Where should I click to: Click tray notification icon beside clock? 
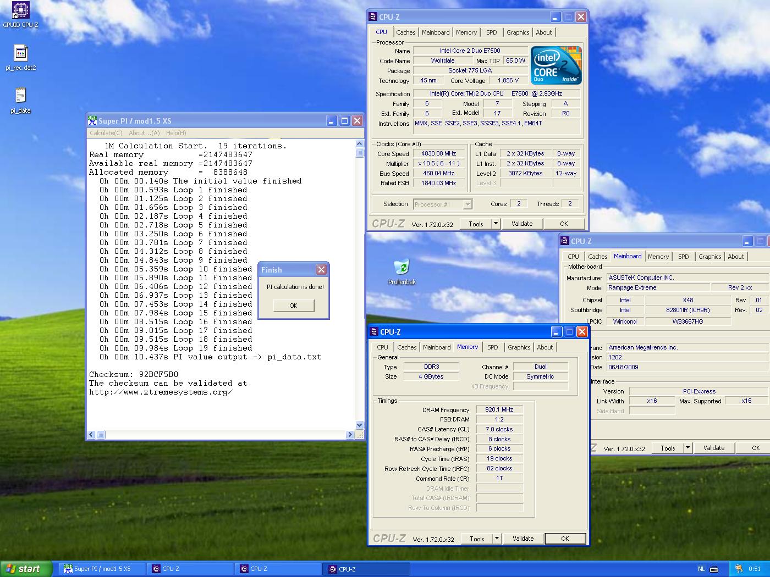coord(739,569)
